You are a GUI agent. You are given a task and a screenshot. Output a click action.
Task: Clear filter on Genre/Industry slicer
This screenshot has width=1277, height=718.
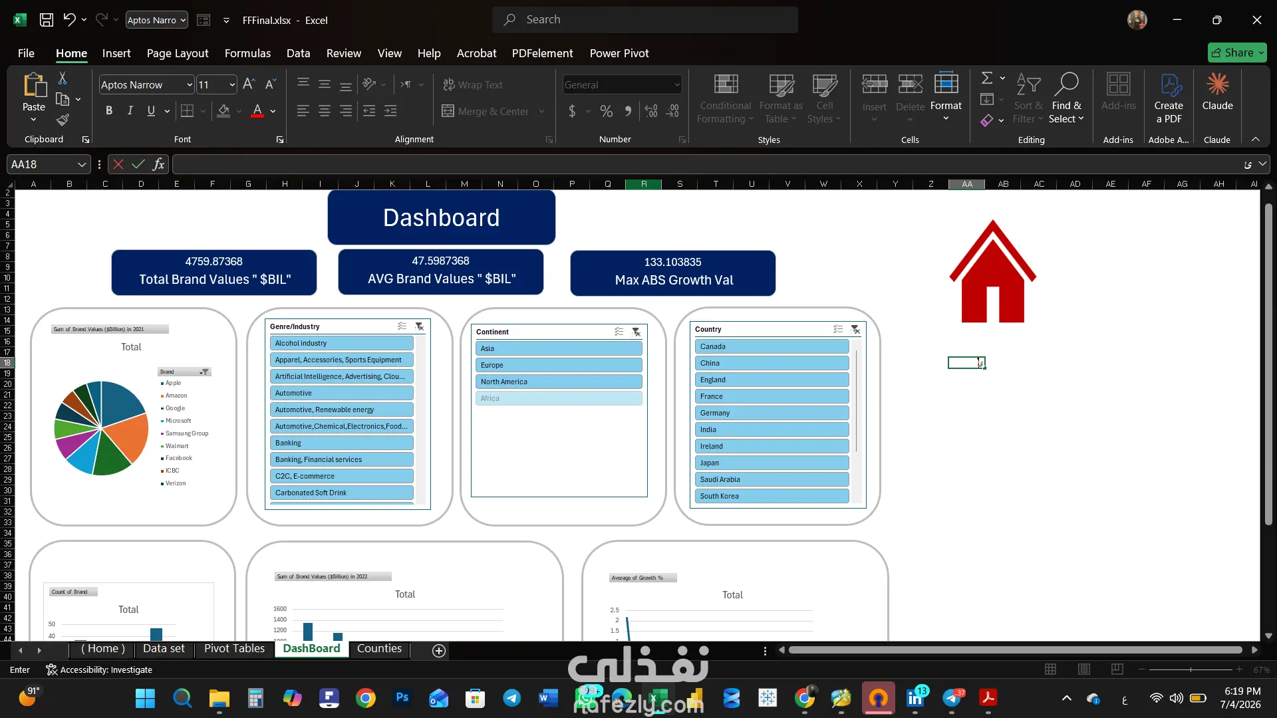pyautogui.click(x=420, y=326)
